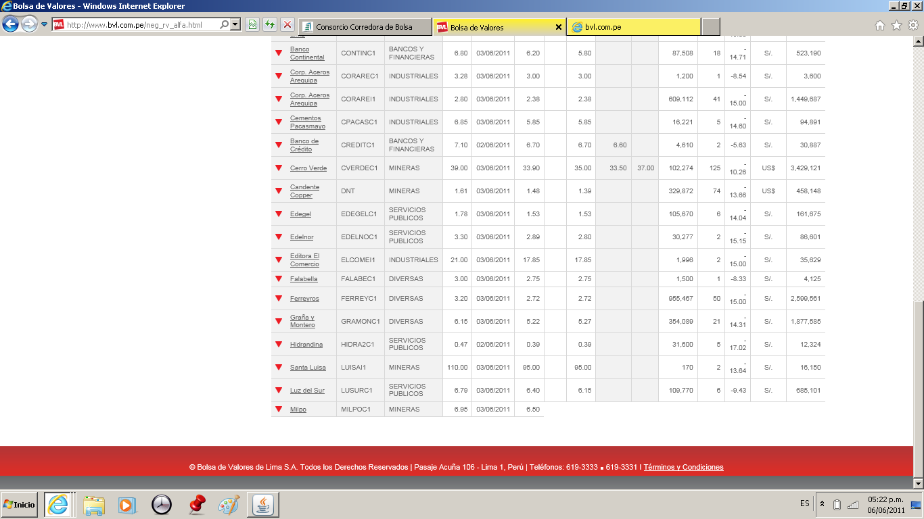This screenshot has height=519, width=924.
Task: Open the Cementos Pacasmayo link
Action: tap(307, 122)
